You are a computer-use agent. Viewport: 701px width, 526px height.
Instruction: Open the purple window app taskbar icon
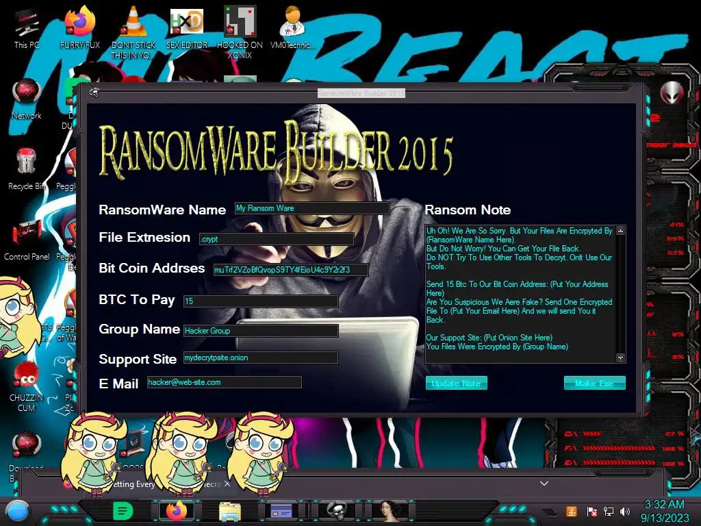point(281,511)
